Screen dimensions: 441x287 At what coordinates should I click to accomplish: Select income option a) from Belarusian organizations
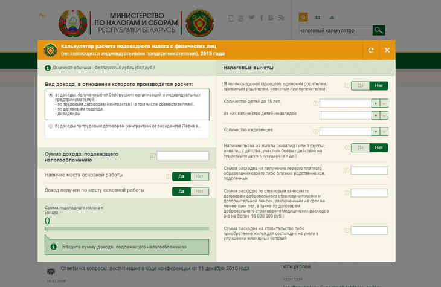click(x=50, y=95)
